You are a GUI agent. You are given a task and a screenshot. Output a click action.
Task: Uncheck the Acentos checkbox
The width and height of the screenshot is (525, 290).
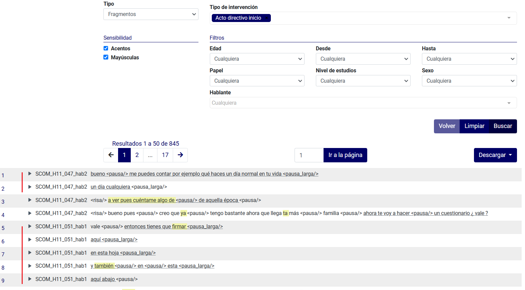point(106,48)
